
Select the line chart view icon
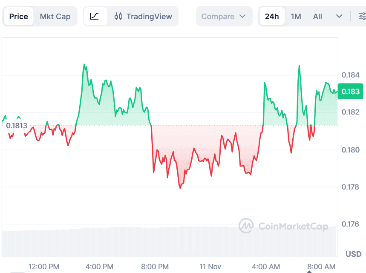(95, 17)
